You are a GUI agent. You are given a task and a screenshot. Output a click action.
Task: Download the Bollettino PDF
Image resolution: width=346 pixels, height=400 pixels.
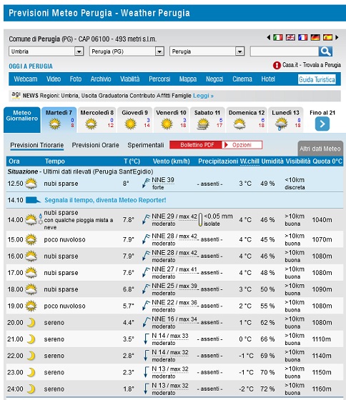[x=196, y=145]
